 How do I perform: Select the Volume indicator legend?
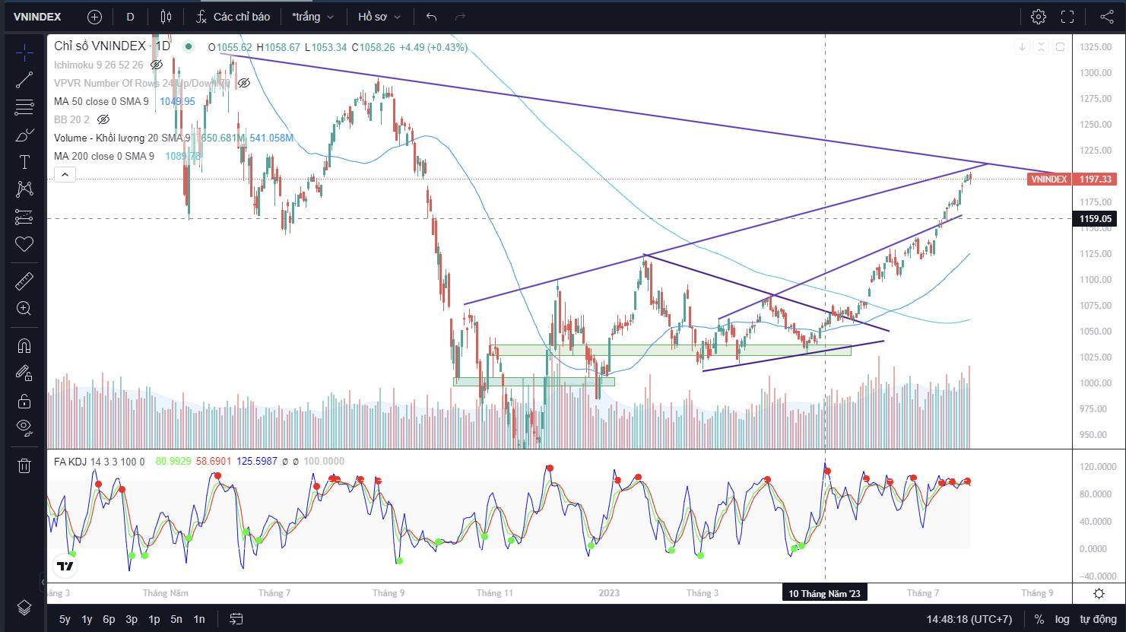(122, 138)
